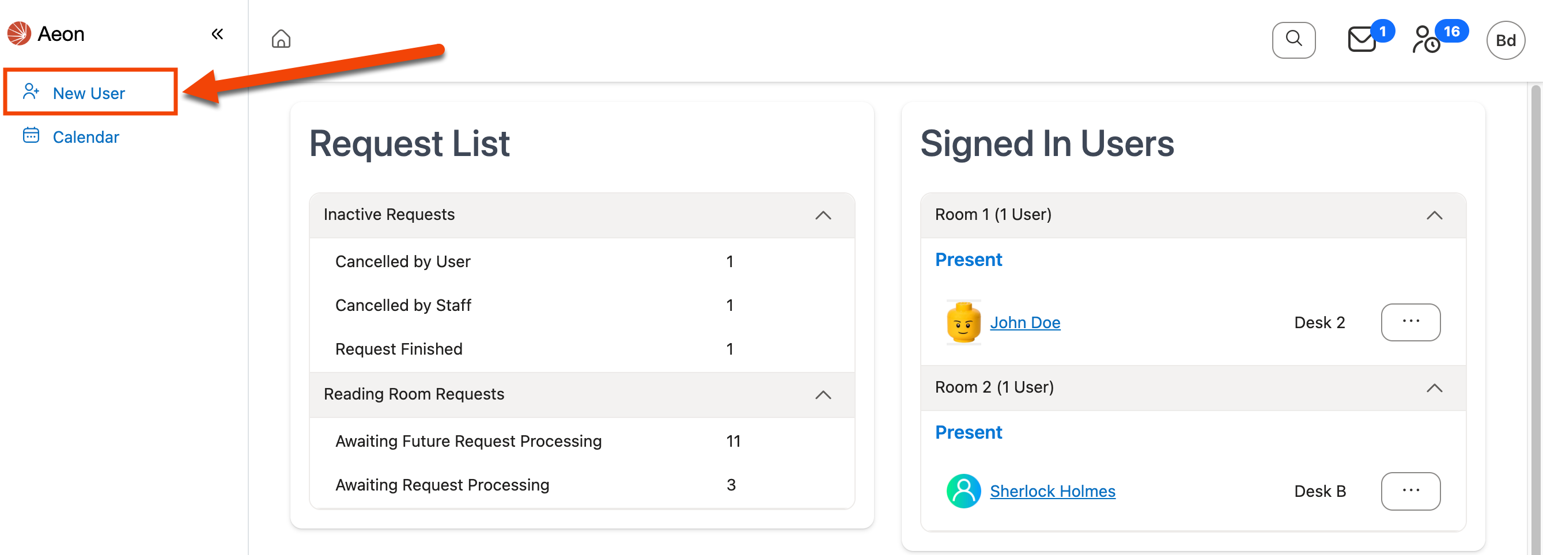The image size is (1543, 555).
Task: Collapse the sidebar with double-chevron icon
Action: pyautogui.click(x=217, y=34)
